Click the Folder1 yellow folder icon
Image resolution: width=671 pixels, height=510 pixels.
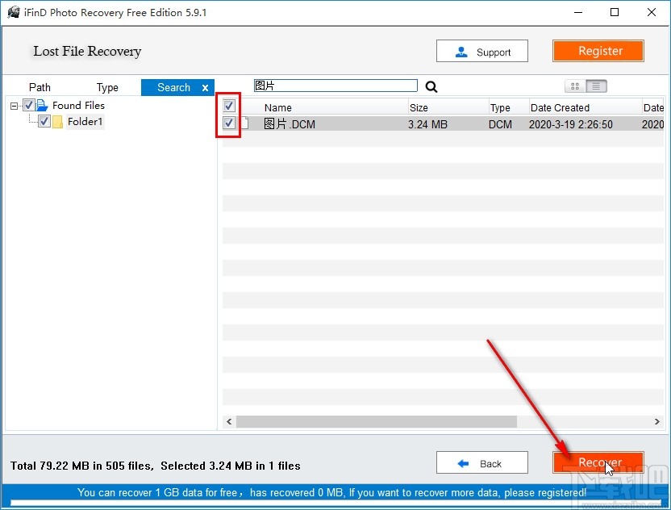[x=57, y=122]
